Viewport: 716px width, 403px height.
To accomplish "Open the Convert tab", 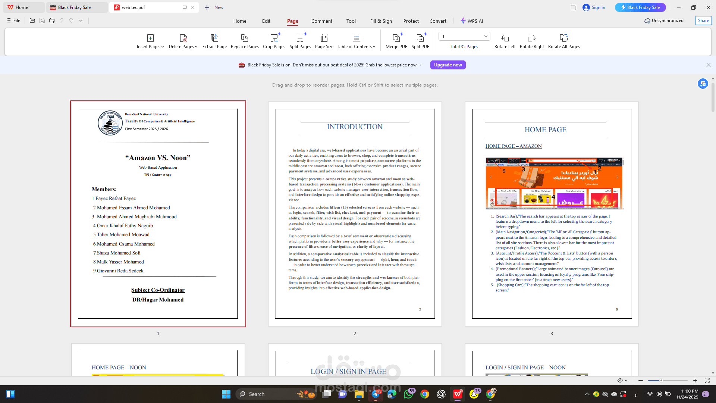I will 438,21.
